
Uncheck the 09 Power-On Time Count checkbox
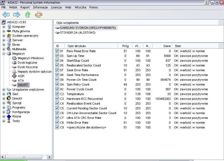click(x=57, y=80)
